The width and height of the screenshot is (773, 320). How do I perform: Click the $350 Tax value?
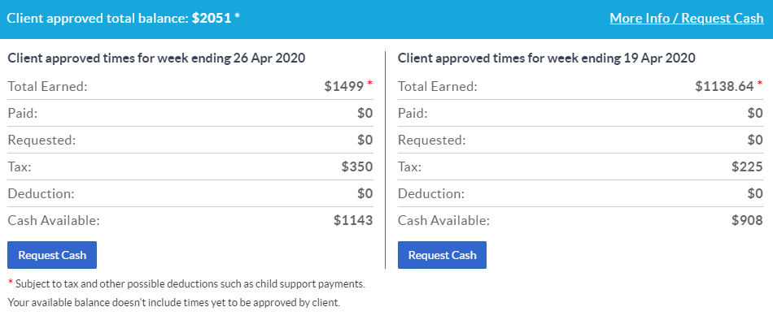(x=357, y=166)
